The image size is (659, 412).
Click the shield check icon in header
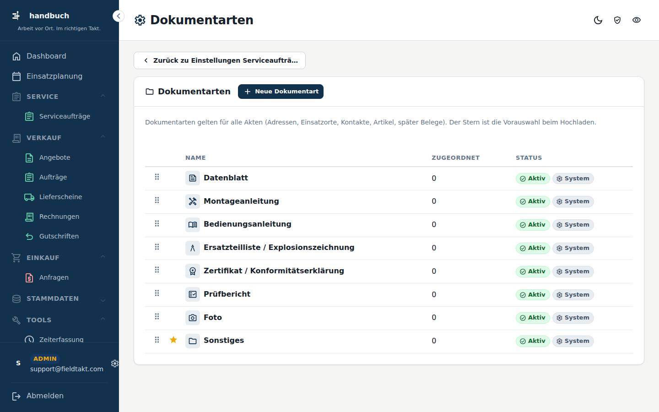tap(617, 20)
